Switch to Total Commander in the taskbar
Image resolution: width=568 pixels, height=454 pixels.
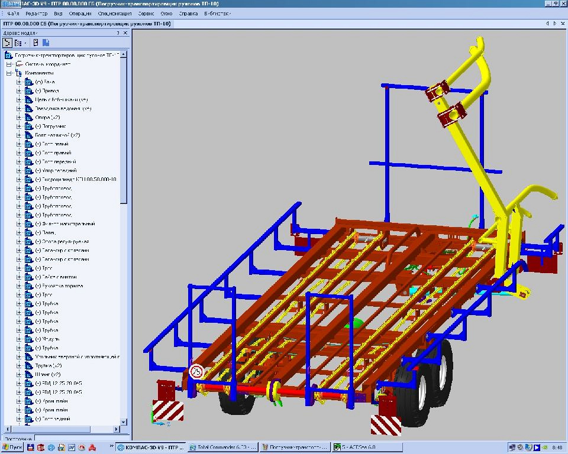(x=222, y=447)
